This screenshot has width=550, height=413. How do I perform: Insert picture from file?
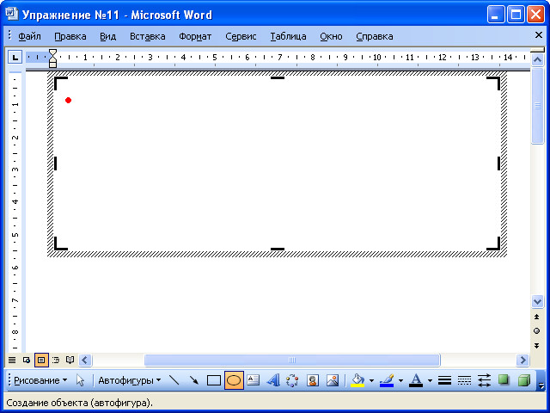coord(333,380)
